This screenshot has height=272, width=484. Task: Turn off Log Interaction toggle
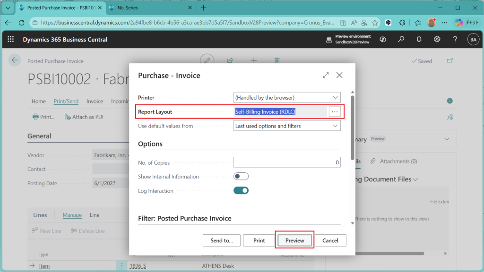point(241,191)
